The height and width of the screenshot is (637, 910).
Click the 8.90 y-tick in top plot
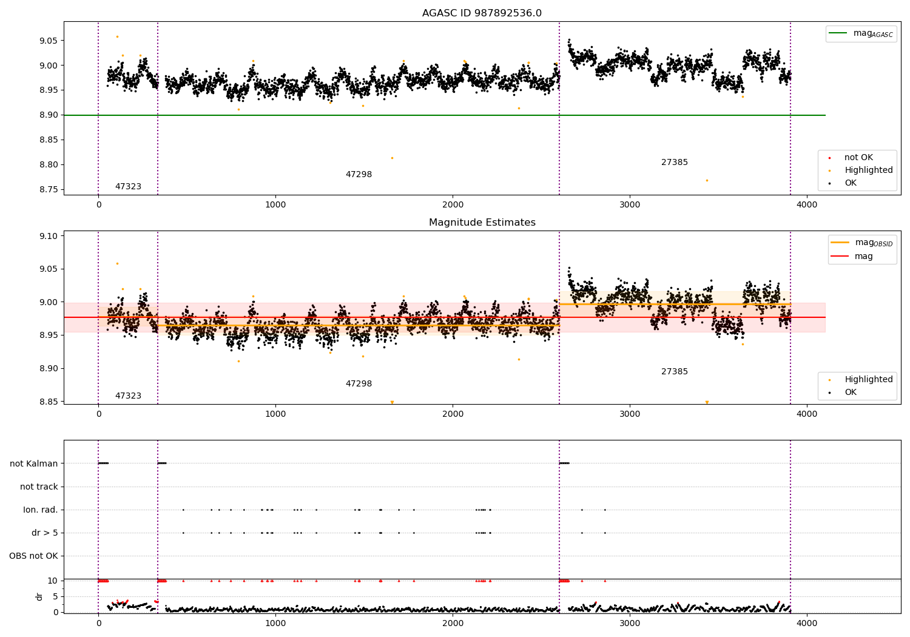point(48,115)
